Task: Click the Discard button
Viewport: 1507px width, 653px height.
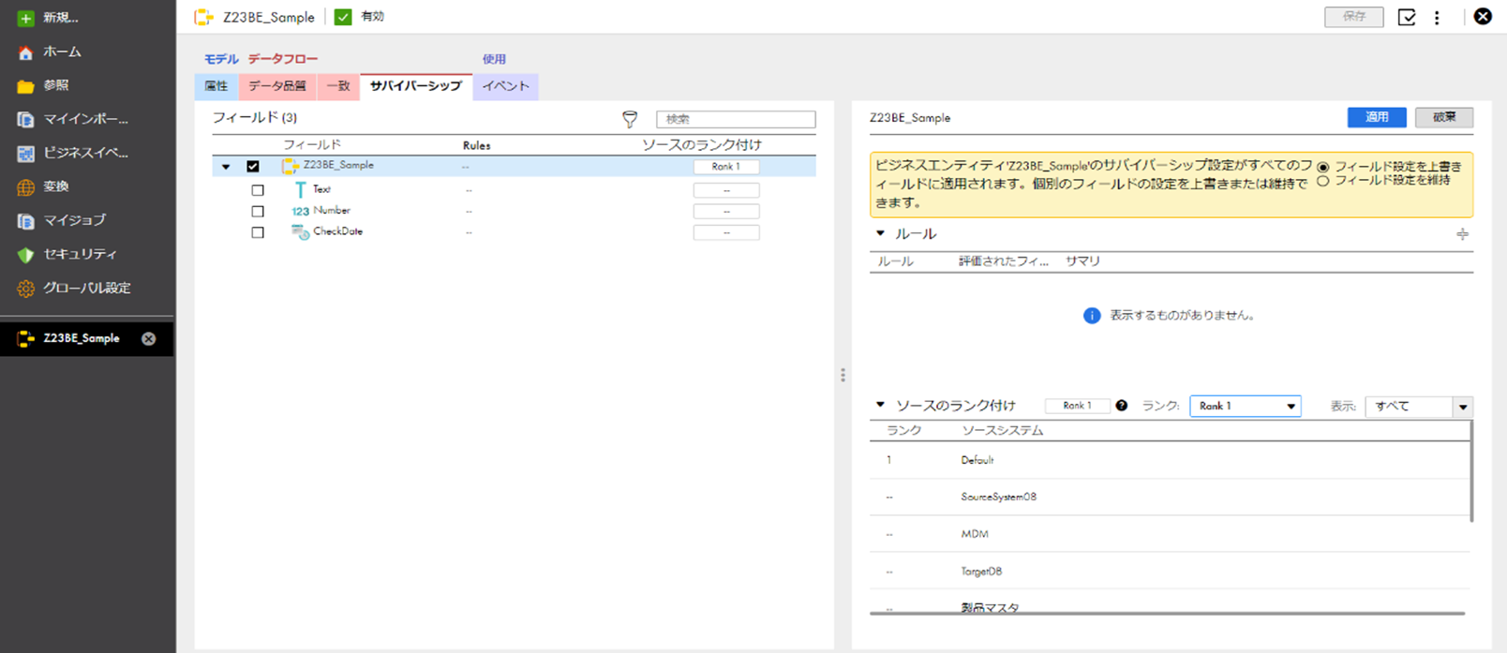Action: [1444, 117]
